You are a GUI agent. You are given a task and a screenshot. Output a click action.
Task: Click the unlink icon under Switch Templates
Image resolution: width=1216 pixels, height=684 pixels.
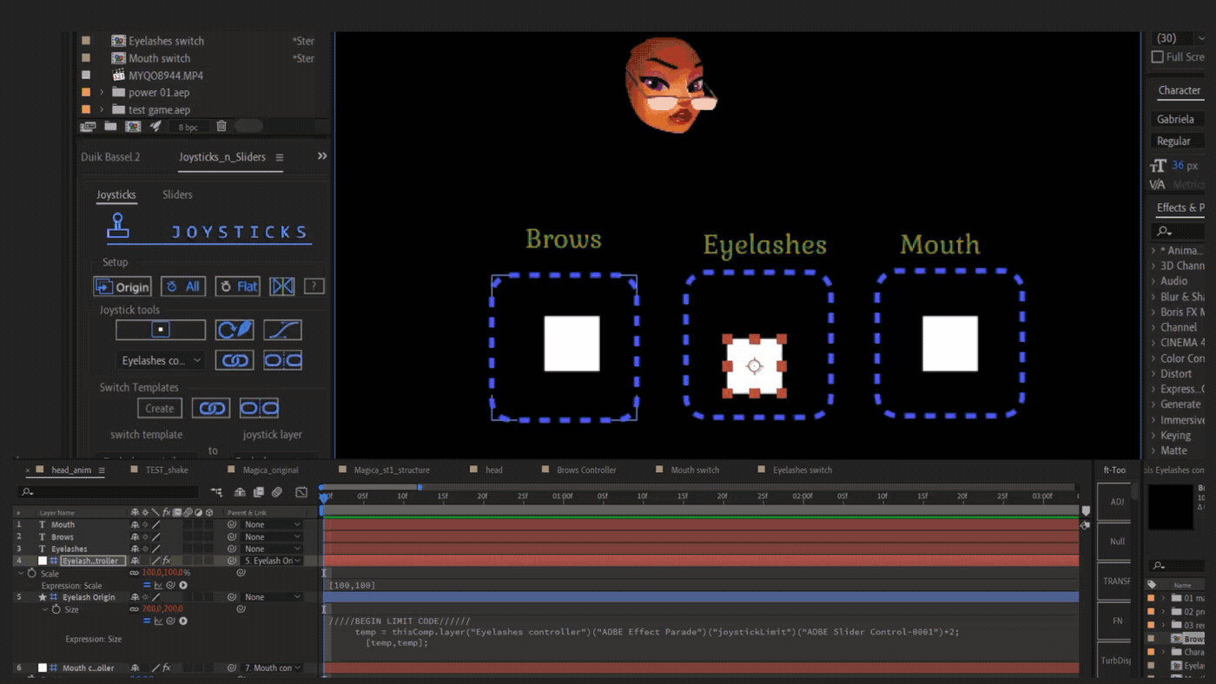(259, 408)
